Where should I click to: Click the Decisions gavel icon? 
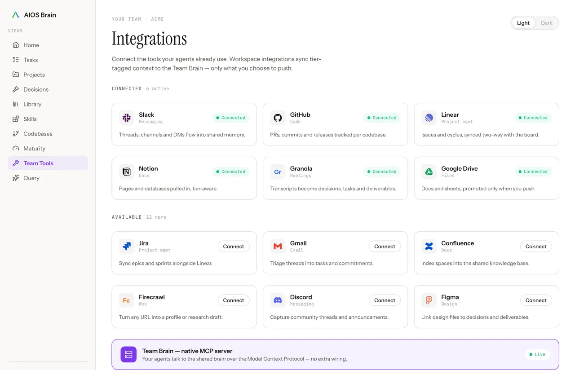tap(16, 89)
